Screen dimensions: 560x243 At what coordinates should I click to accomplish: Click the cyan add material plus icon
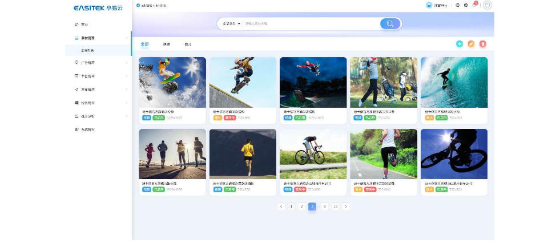pos(460,44)
